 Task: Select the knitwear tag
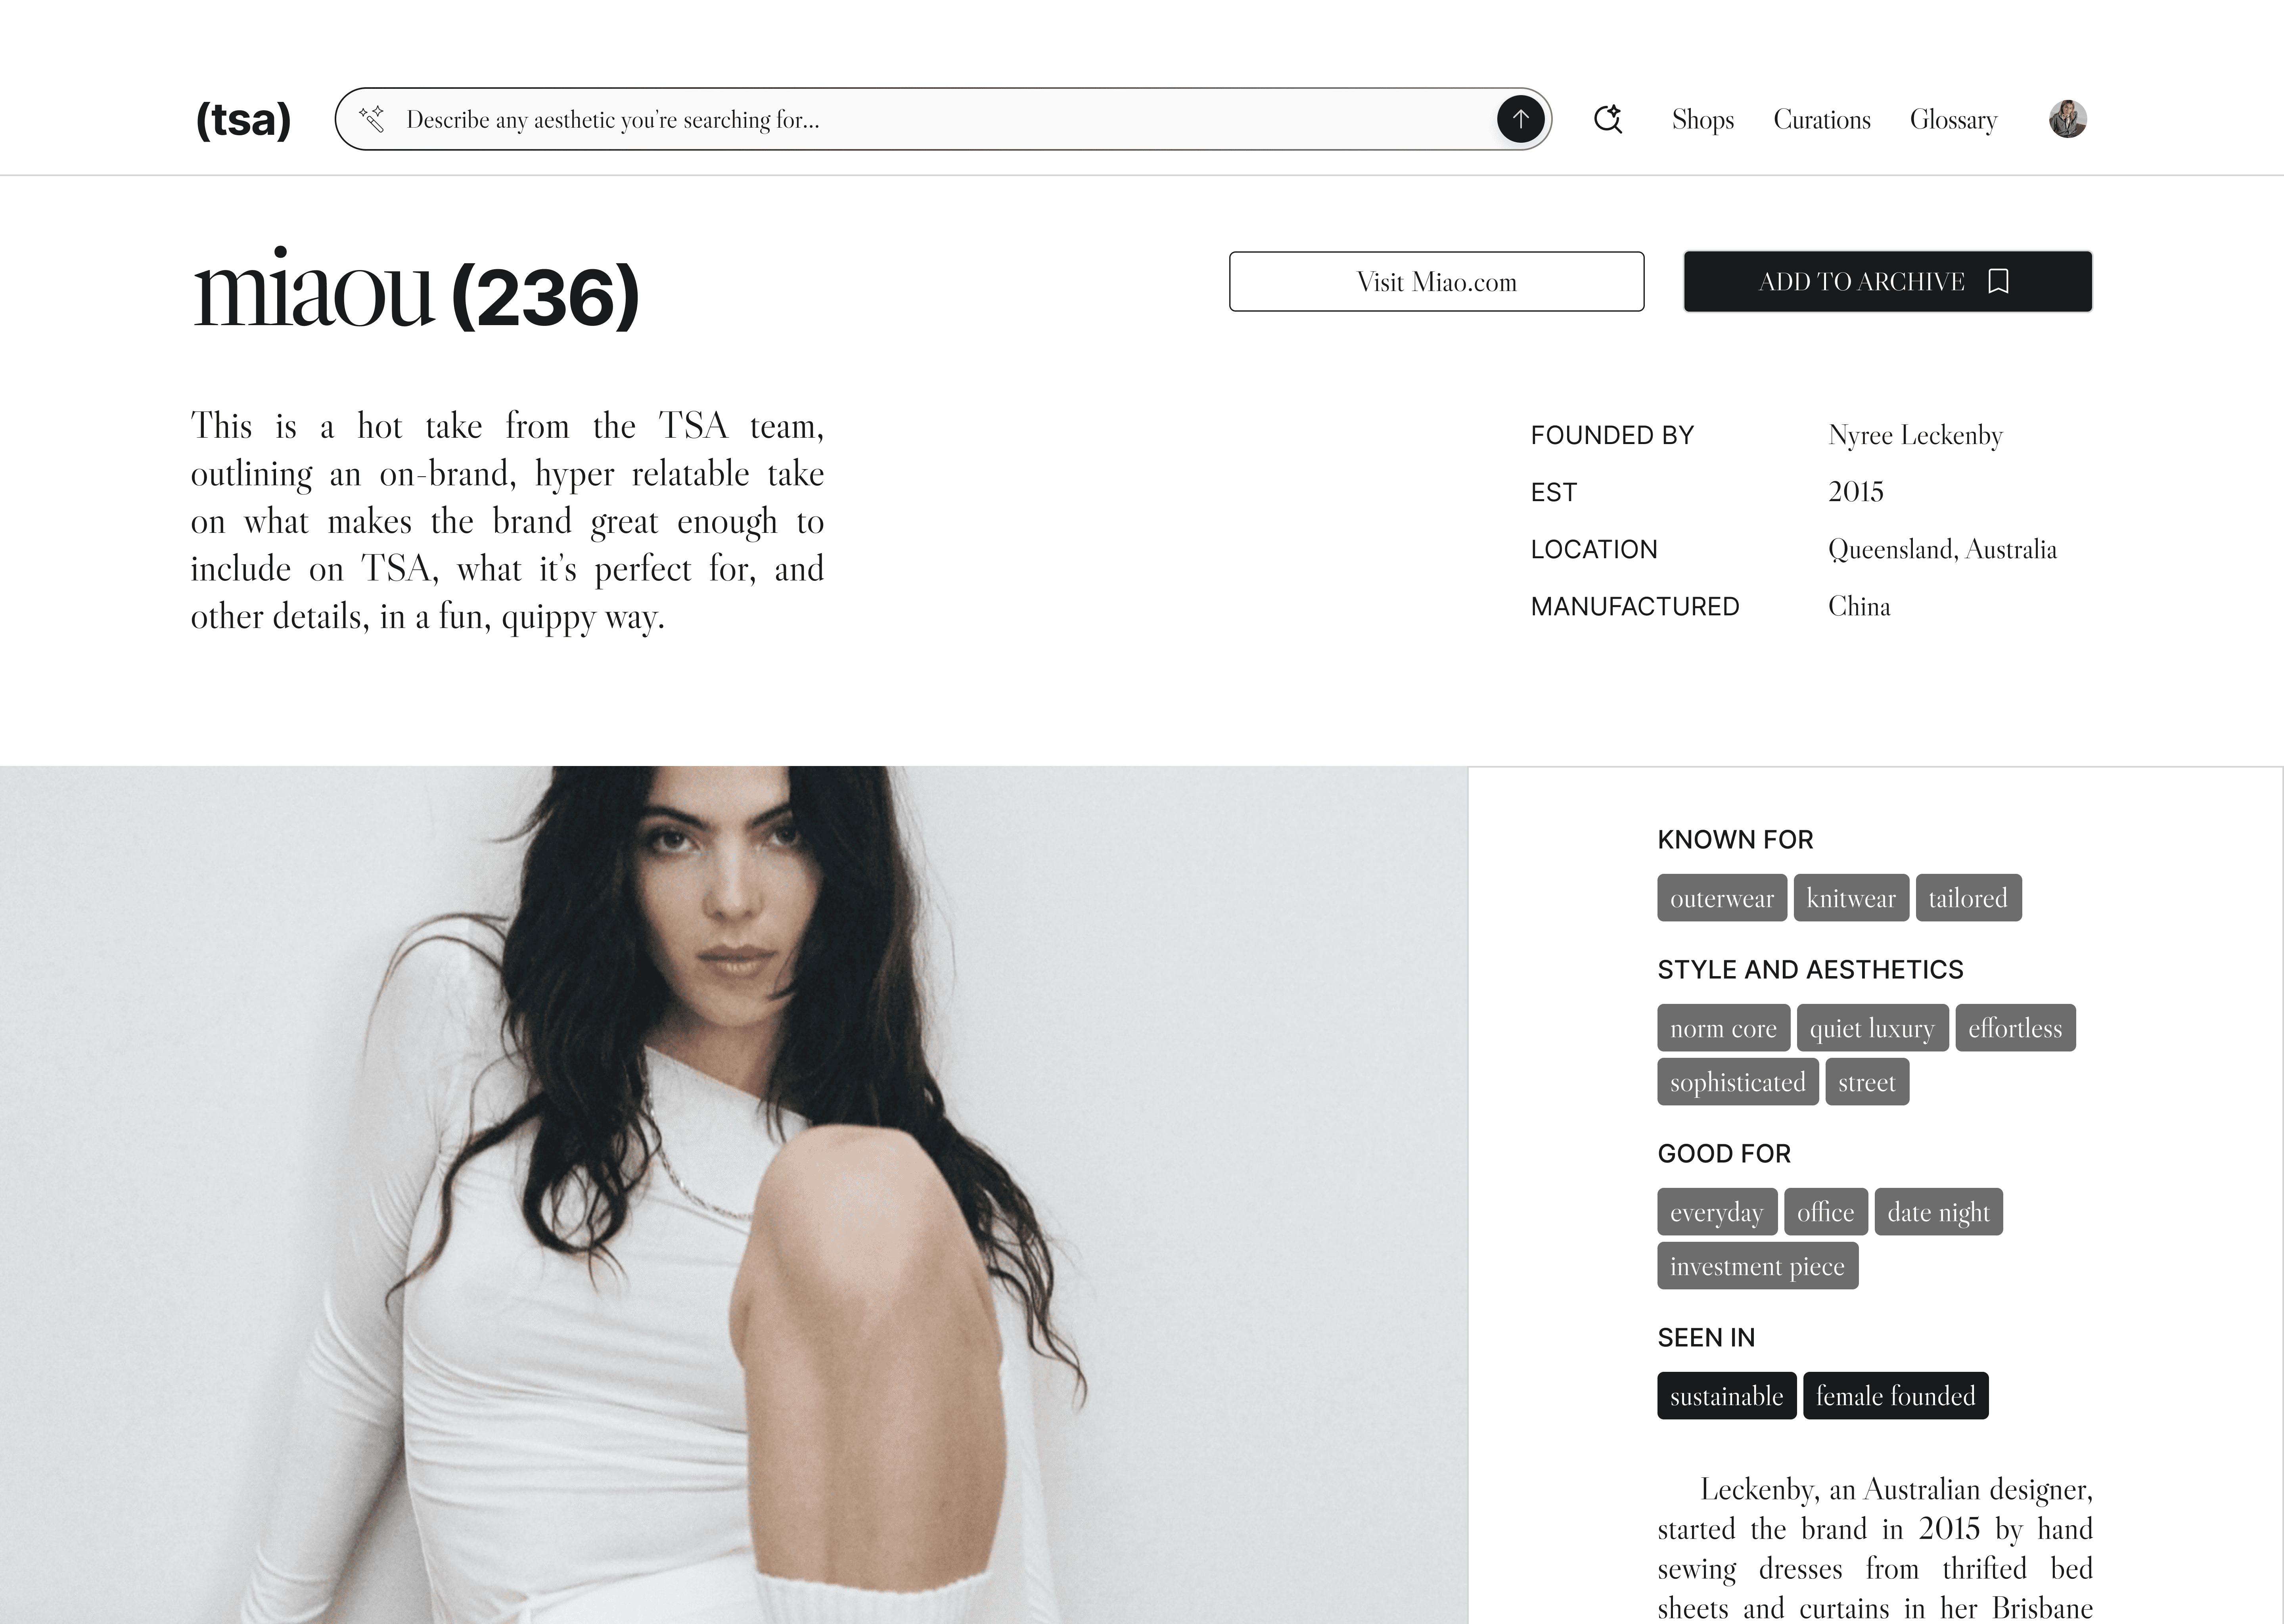coord(1850,898)
